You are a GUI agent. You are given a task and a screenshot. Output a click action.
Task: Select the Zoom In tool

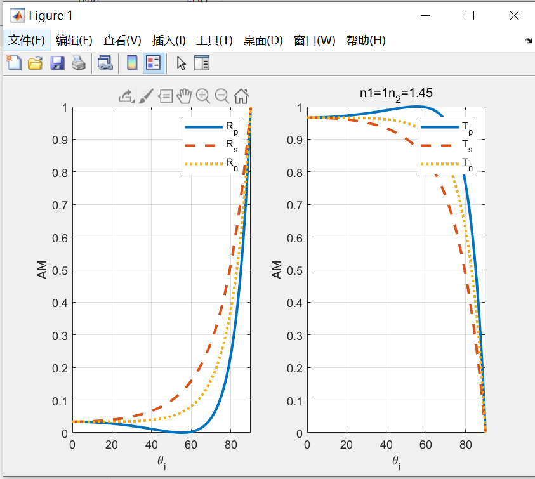pyautogui.click(x=202, y=96)
